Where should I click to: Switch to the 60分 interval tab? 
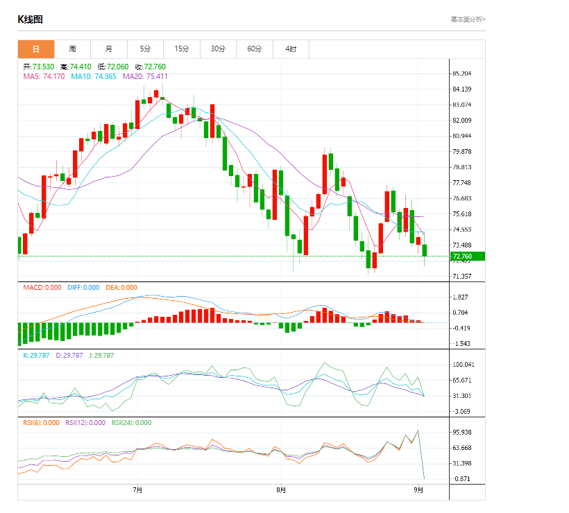pyautogui.click(x=255, y=49)
